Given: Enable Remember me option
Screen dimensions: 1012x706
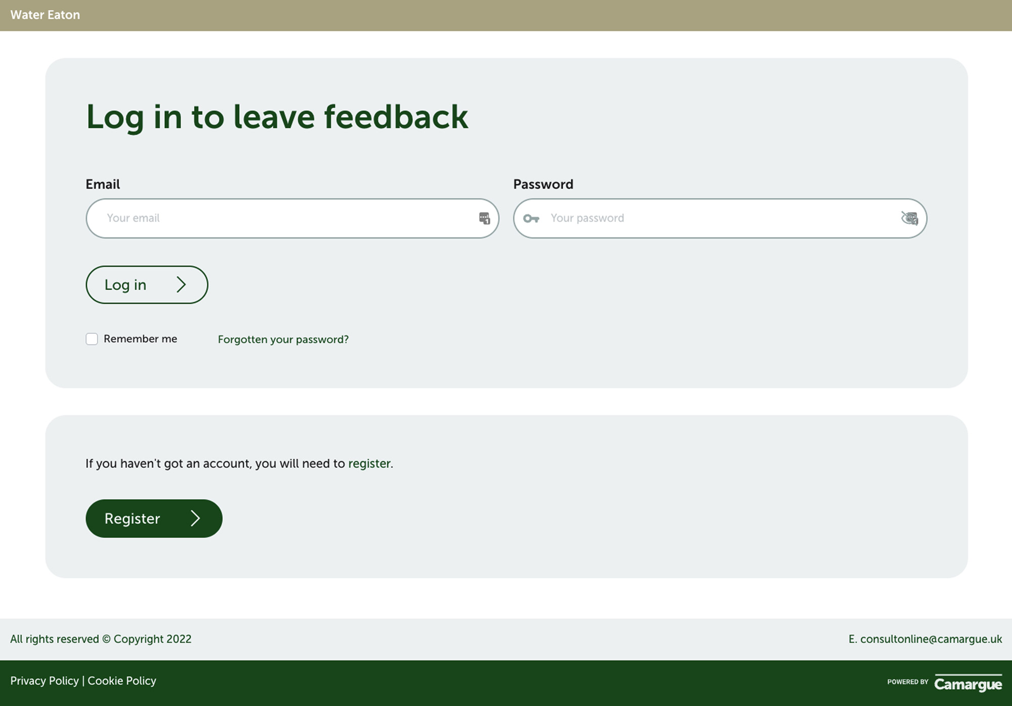Looking at the screenshot, I should [92, 339].
